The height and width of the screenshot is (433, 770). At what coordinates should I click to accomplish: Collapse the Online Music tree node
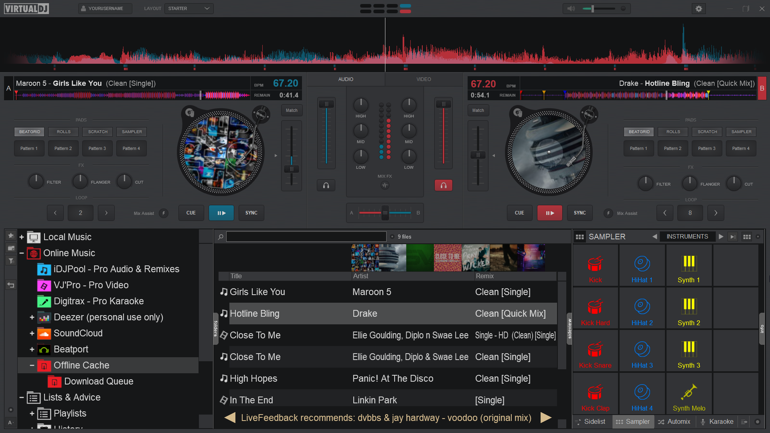click(22, 253)
